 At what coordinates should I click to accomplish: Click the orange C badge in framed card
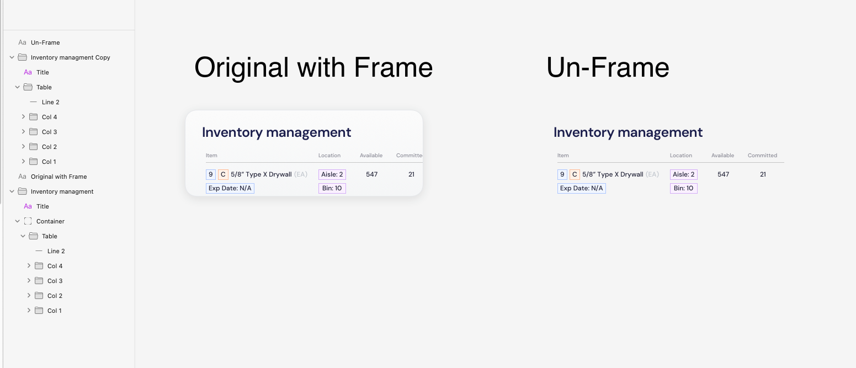pos(223,174)
